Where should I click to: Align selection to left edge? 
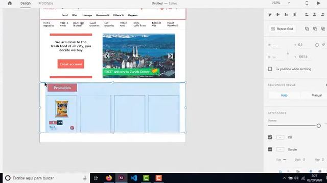pos(307,15)
